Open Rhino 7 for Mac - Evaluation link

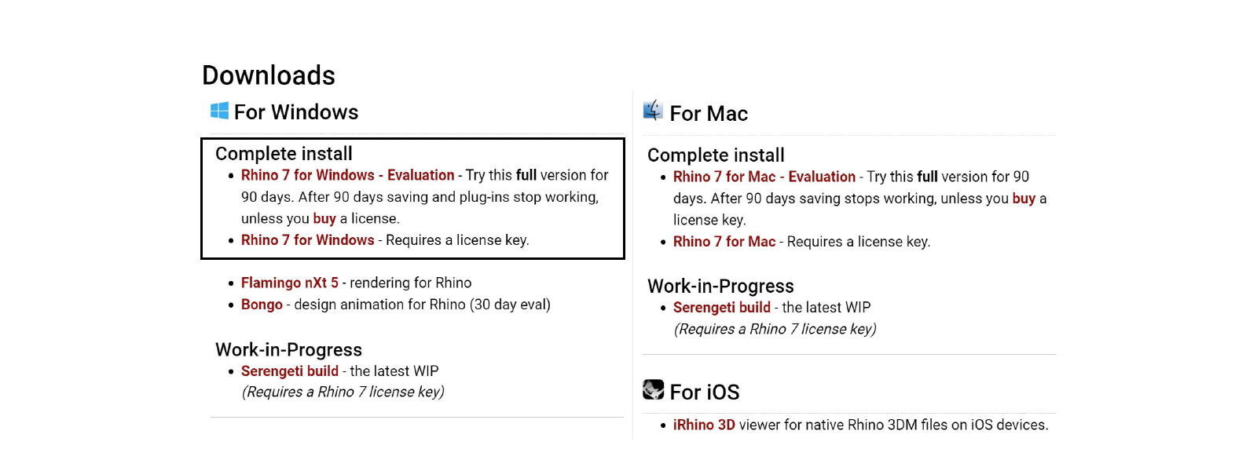click(764, 177)
